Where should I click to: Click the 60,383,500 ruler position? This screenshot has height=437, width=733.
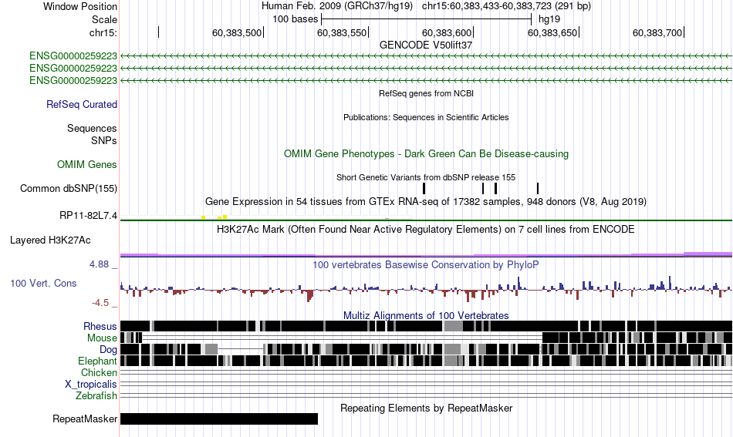pyautogui.click(x=237, y=32)
